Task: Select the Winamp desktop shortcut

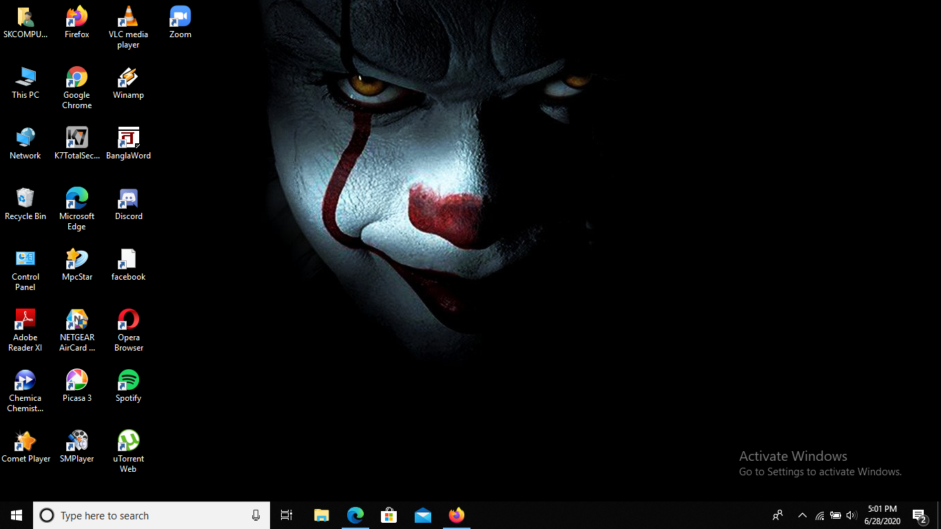Action: (128, 83)
